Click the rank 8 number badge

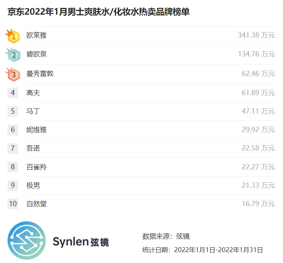(13, 167)
